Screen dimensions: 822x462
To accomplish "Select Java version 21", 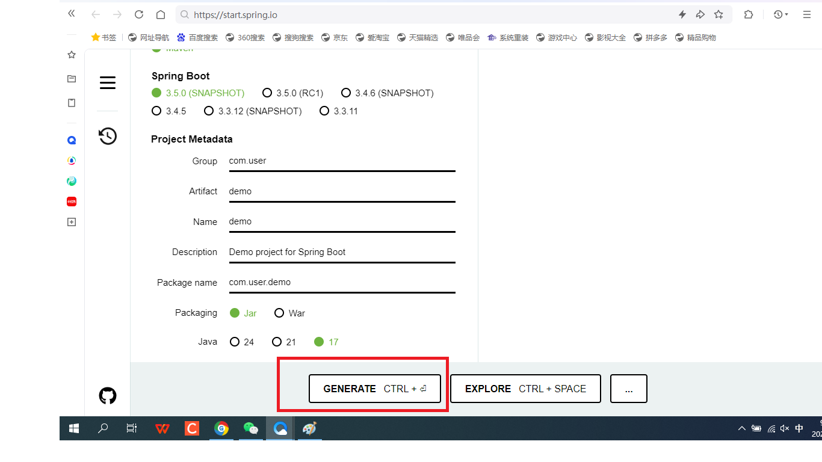I will [284, 342].
